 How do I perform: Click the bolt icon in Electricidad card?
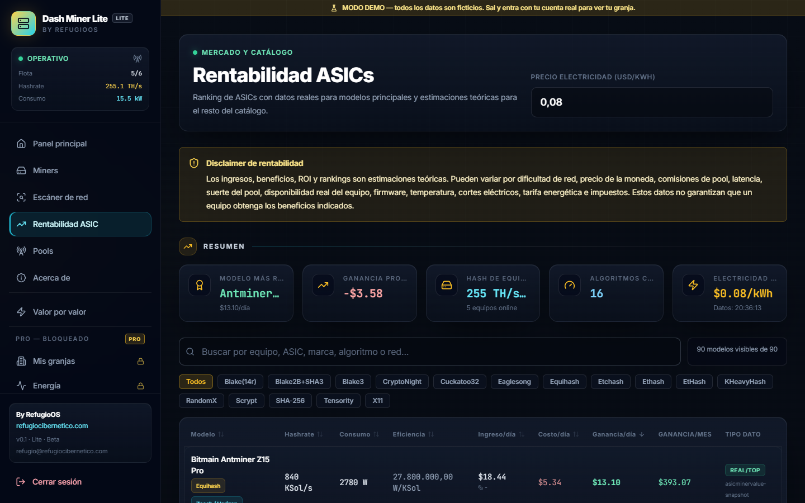693,285
